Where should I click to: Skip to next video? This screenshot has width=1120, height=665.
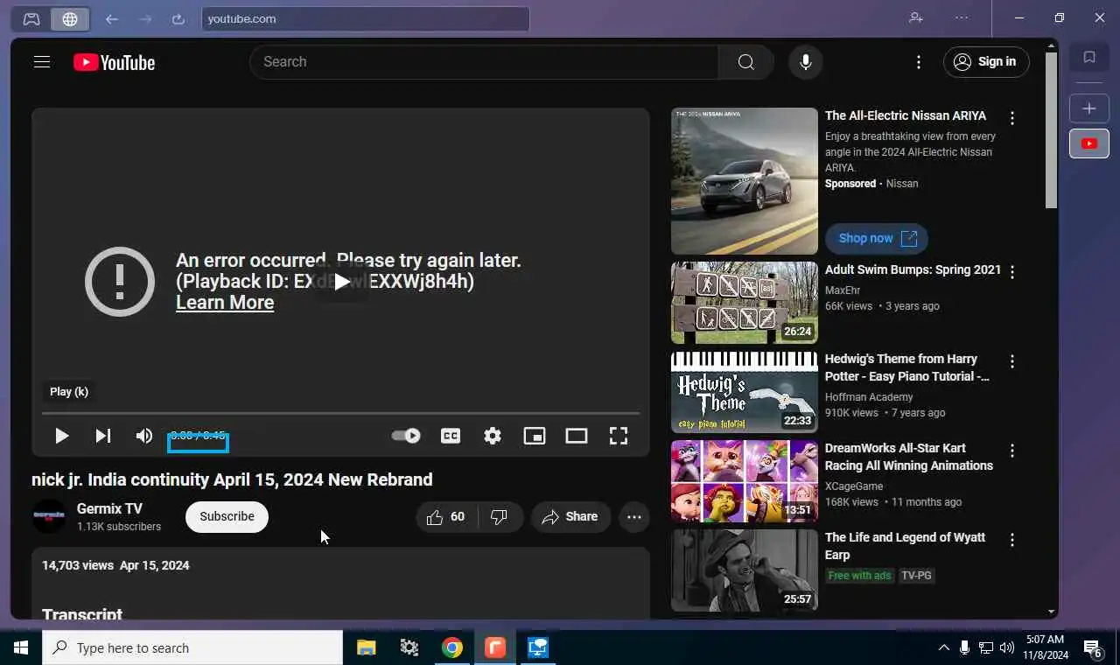pyautogui.click(x=102, y=436)
